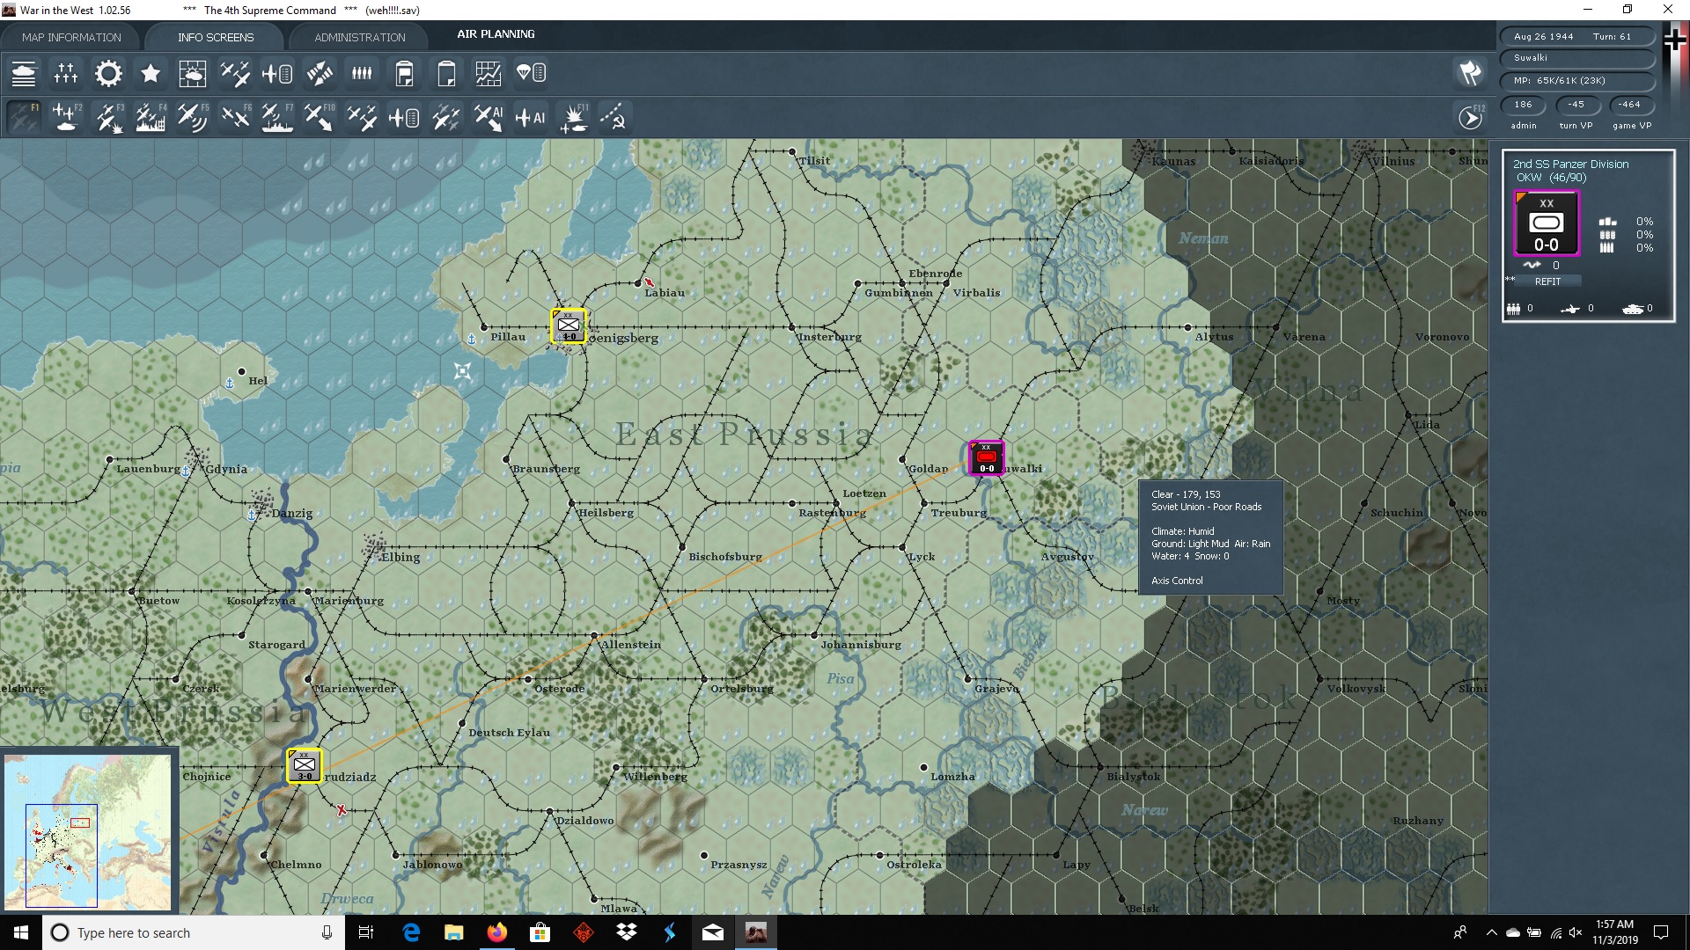Select the F3 ground attack directive icon
This screenshot has width=1690, height=950.
(x=108, y=118)
